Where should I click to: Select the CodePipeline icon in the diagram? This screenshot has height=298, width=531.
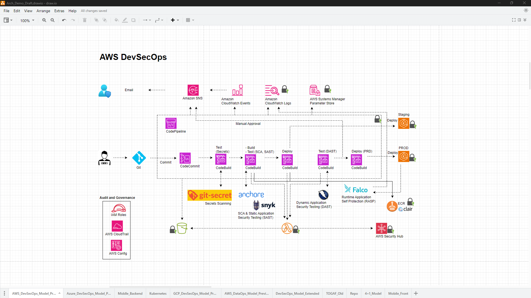coord(171,123)
